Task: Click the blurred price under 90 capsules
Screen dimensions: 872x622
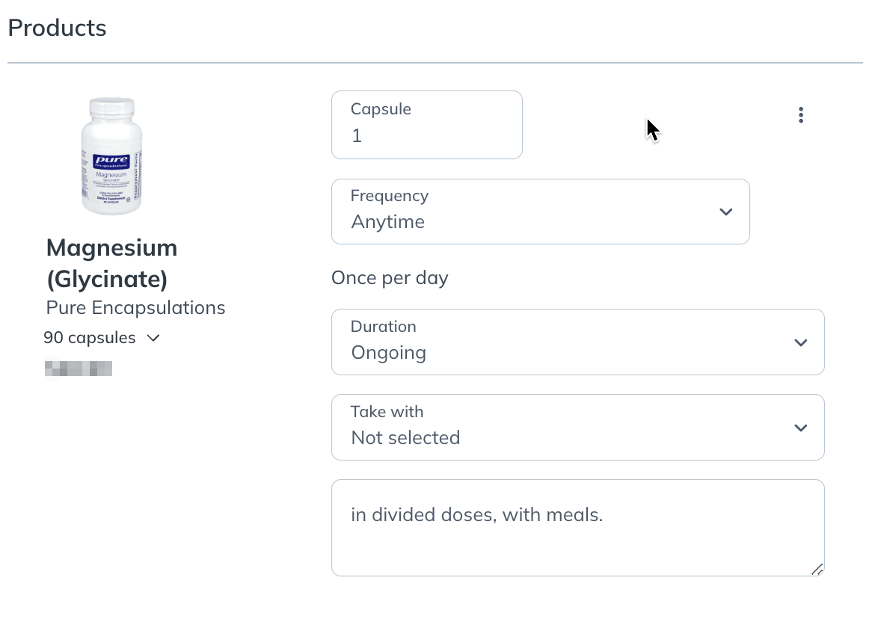Action: (79, 369)
